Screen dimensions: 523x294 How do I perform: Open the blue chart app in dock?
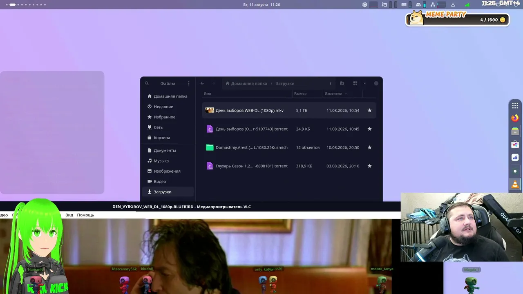[515, 158]
